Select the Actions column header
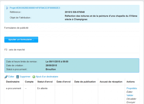This screenshot has width=144, height=104. coord(130,82)
